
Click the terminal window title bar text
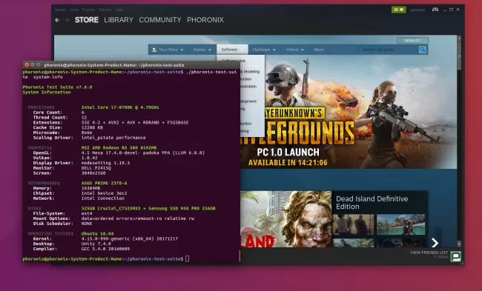coord(114,65)
